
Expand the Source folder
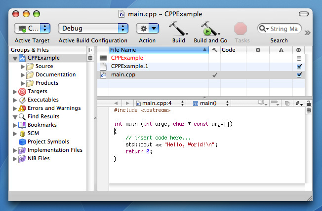click(x=23, y=67)
